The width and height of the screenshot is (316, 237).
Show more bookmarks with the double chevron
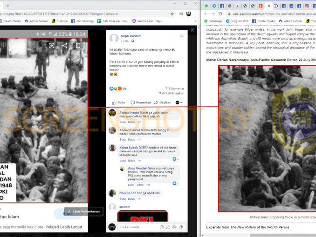[x=195, y=21]
